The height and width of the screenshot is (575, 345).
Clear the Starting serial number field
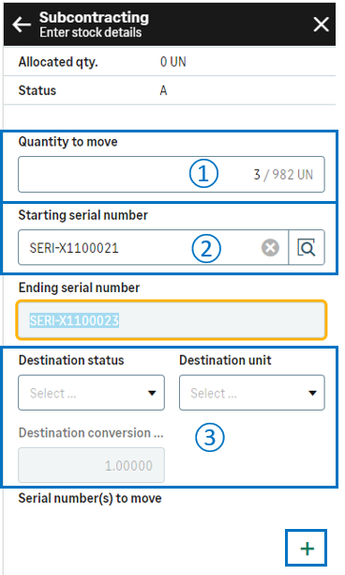270,247
